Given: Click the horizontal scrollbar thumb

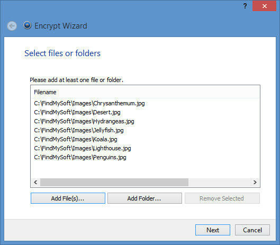Looking at the screenshot, I should [114, 182].
